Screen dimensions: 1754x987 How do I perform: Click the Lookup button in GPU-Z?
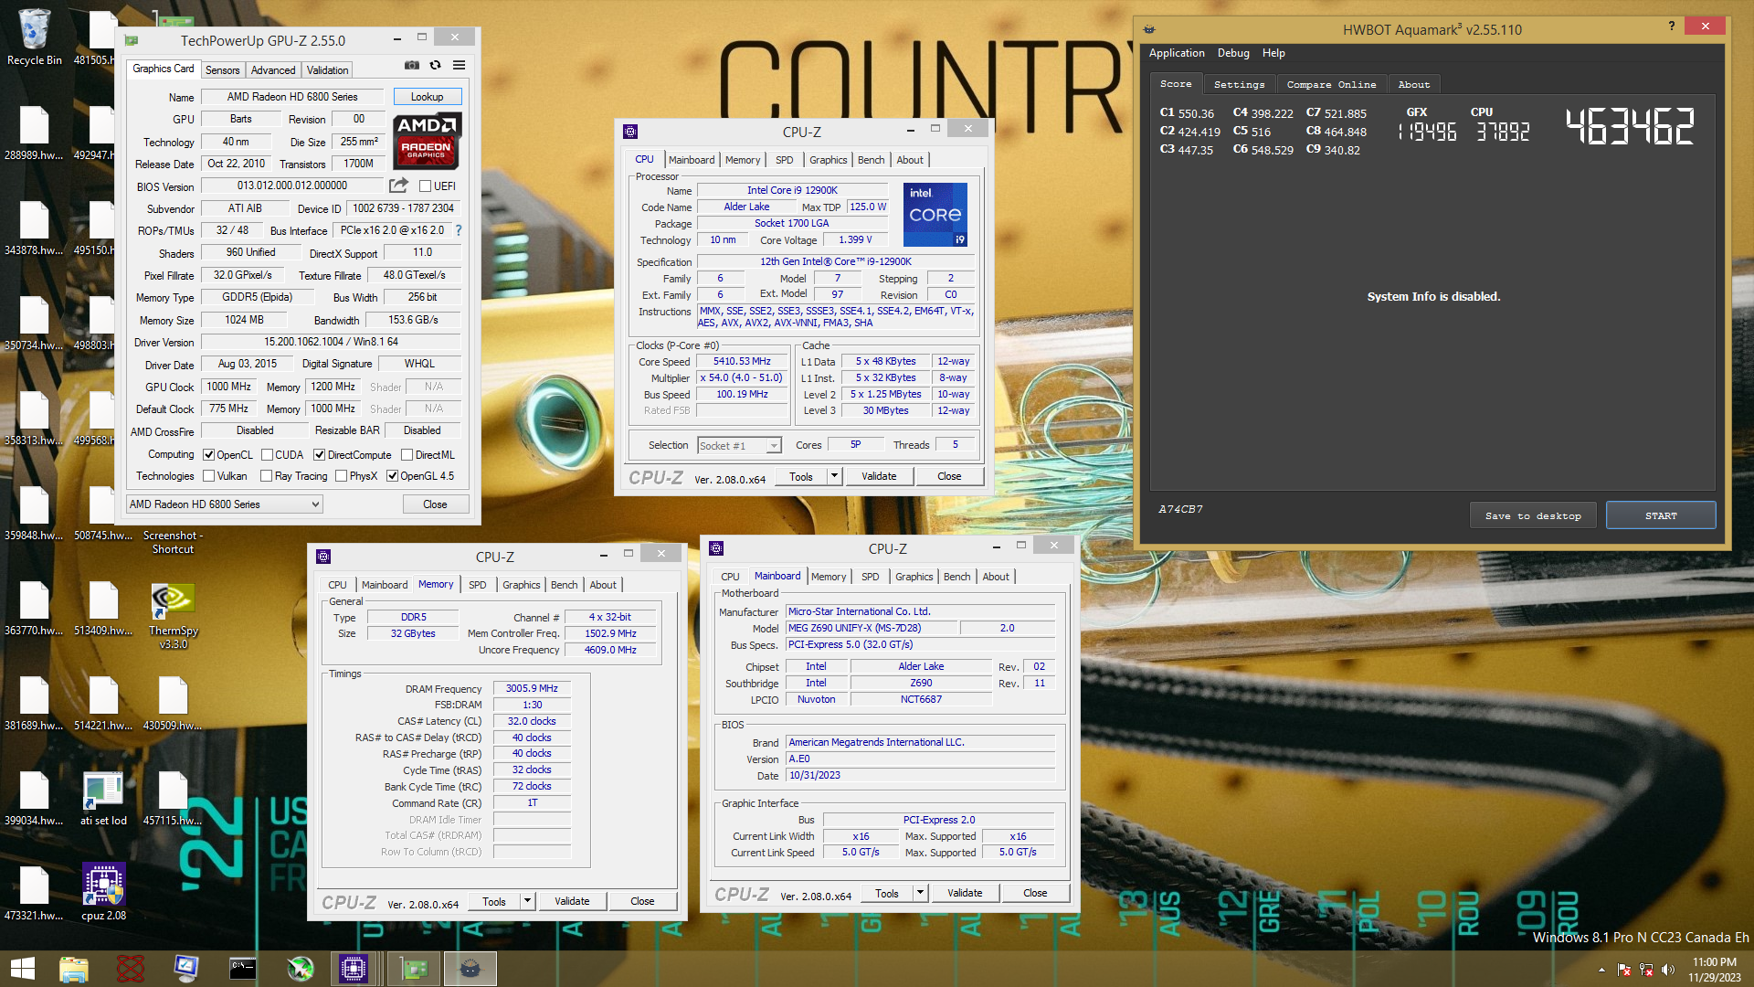427,97
